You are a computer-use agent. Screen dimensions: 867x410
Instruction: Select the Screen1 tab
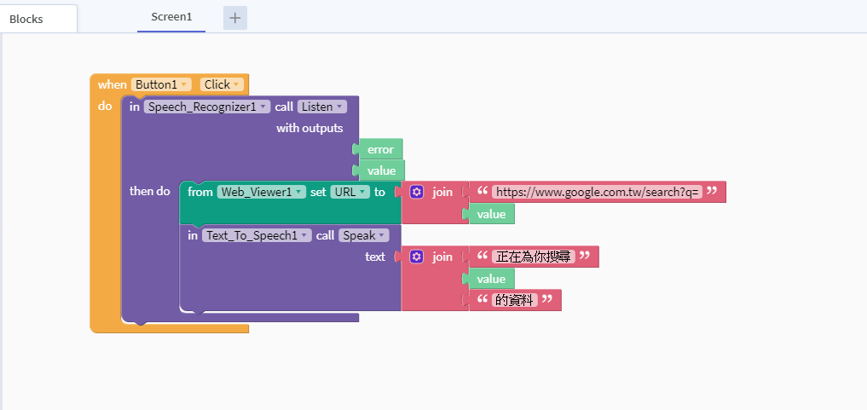click(x=171, y=16)
